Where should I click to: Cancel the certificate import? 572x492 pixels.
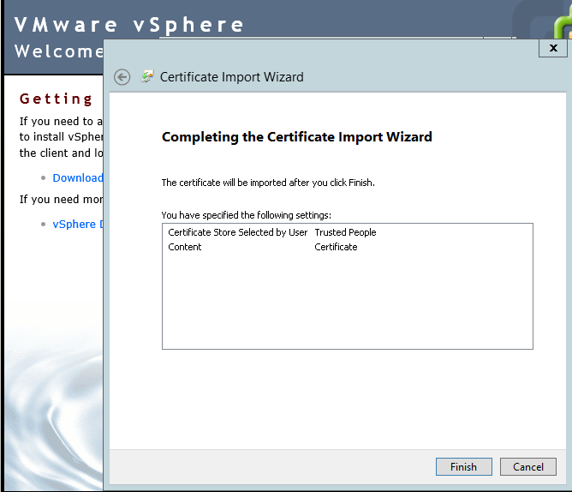coord(527,466)
